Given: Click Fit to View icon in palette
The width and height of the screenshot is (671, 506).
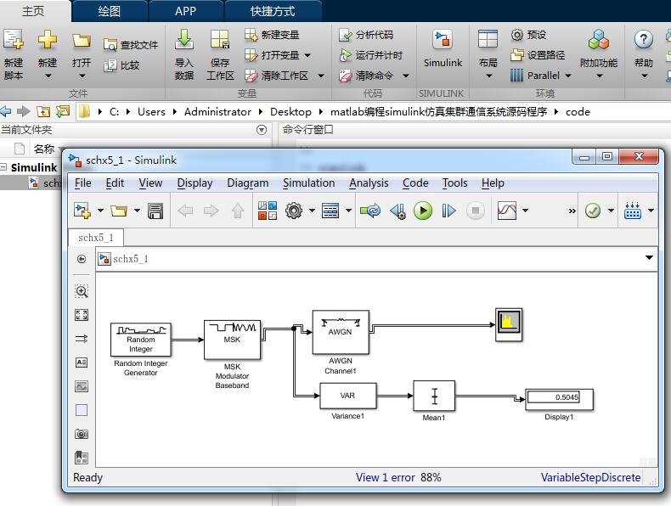Looking at the screenshot, I should pos(82,315).
